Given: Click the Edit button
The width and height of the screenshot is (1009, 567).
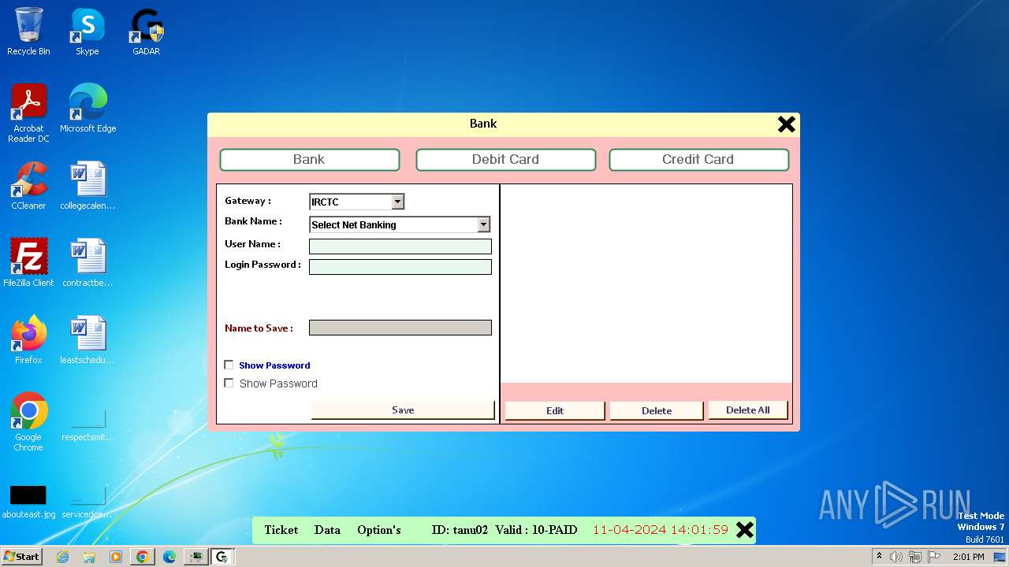Looking at the screenshot, I should tap(555, 410).
